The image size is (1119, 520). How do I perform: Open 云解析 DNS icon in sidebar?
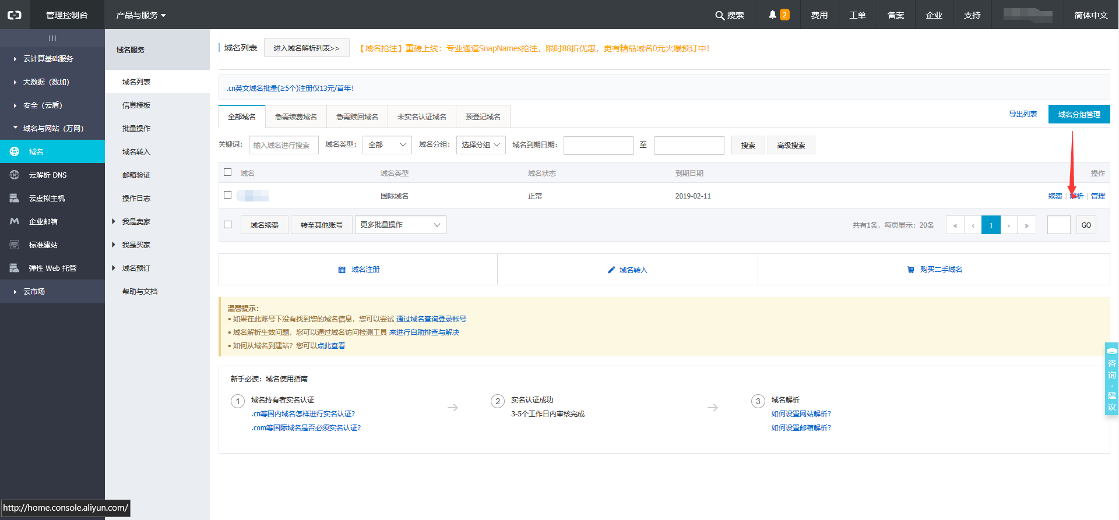(15, 175)
